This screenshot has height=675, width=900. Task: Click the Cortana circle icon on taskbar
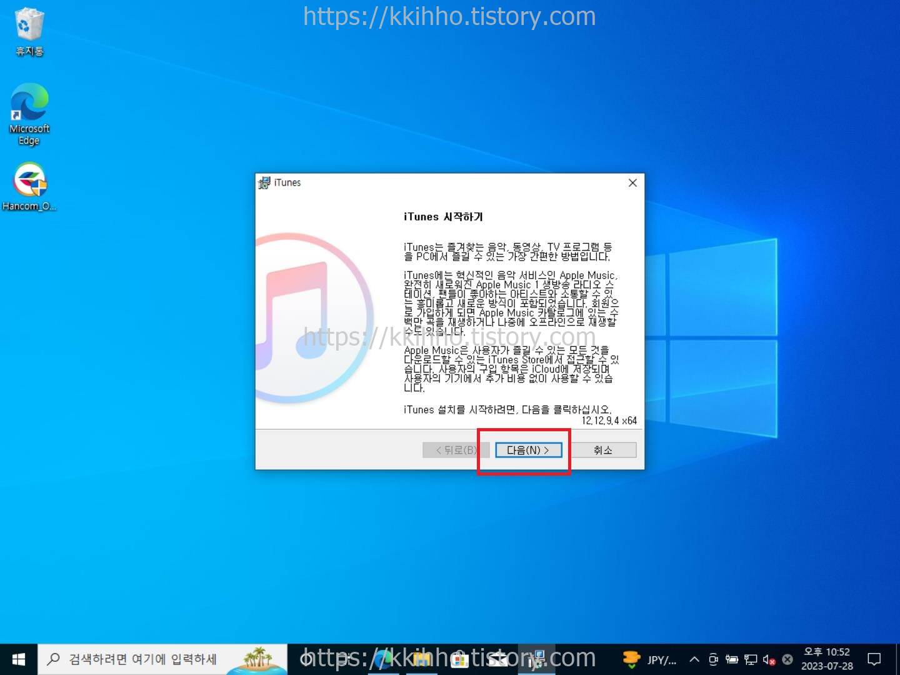pyautogui.click(x=306, y=659)
